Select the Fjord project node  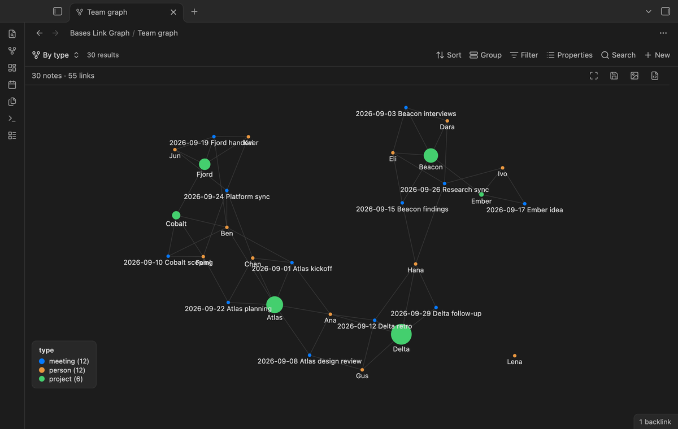pyautogui.click(x=205, y=164)
